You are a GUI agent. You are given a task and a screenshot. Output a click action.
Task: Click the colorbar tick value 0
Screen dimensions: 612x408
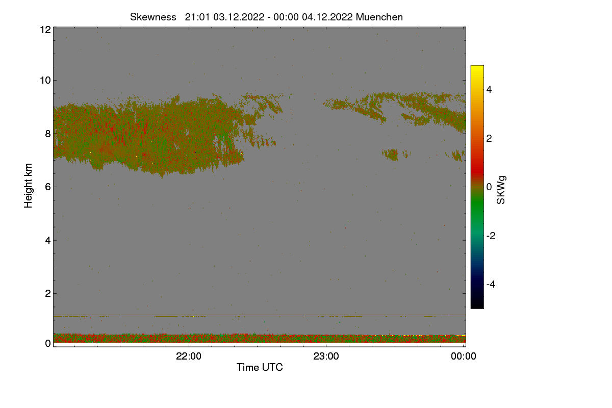(489, 187)
